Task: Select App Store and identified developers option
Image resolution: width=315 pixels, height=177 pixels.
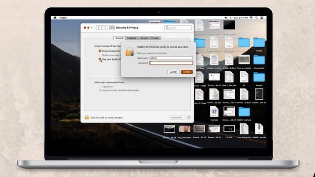Action: pos(100,90)
